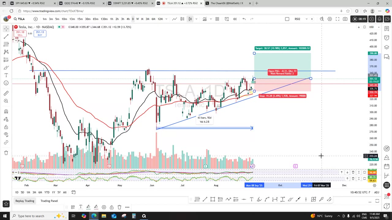Screen dimensions: 392x220
Task: Switch to the Replay Trading tab
Action: [25, 201]
